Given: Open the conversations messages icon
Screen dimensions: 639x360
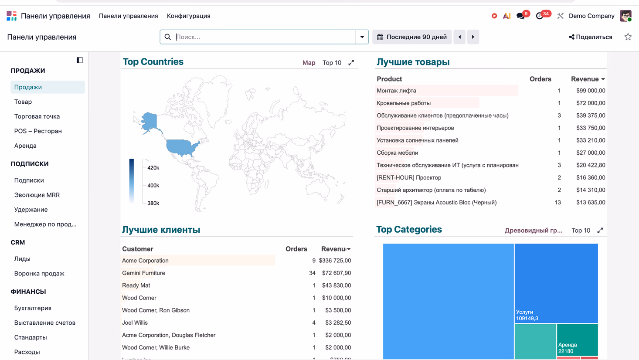Looking at the screenshot, I should tap(520, 16).
